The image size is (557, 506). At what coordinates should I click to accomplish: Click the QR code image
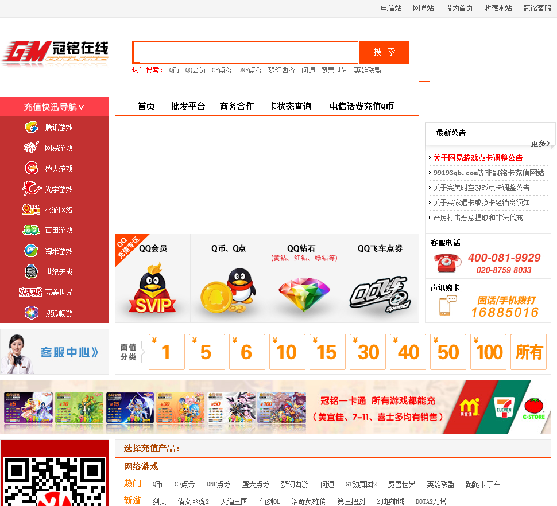coord(55,481)
